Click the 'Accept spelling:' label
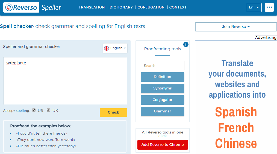This screenshot has height=154, width=277. coord(17,111)
